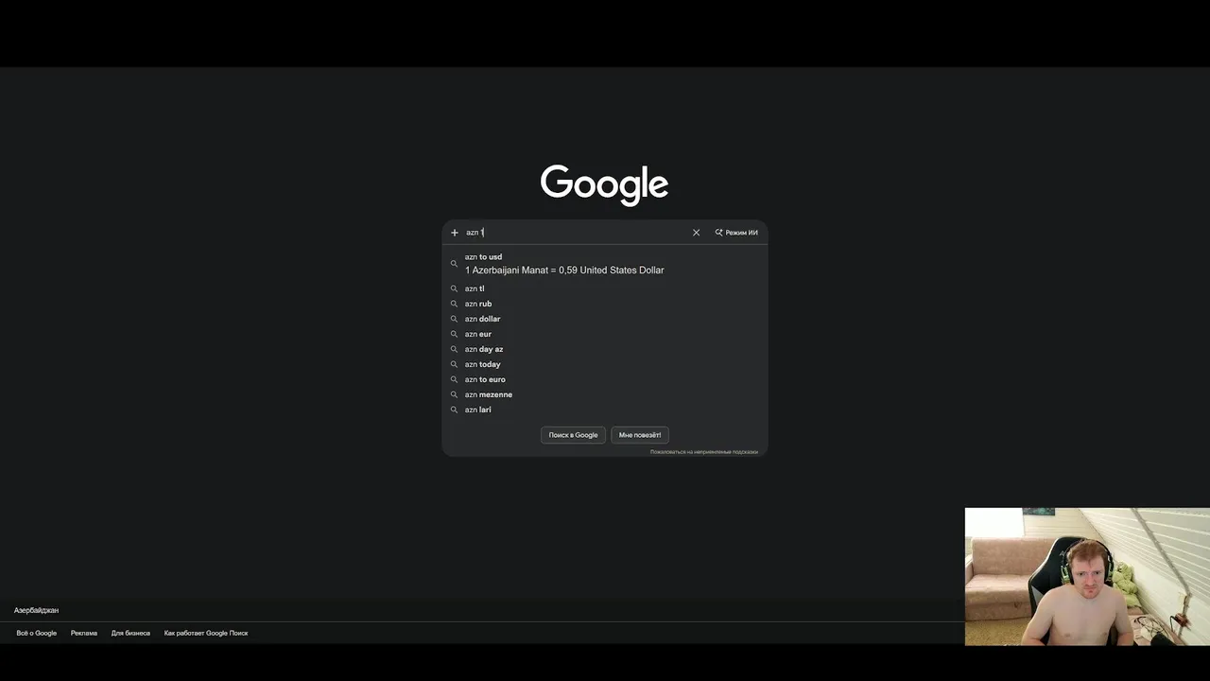
Task: Choose the 'azn today' suggestion
Action: tap(605, 364)
